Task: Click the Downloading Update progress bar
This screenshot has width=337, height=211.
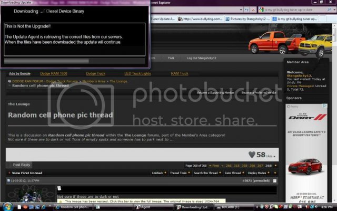Action: 74,61
